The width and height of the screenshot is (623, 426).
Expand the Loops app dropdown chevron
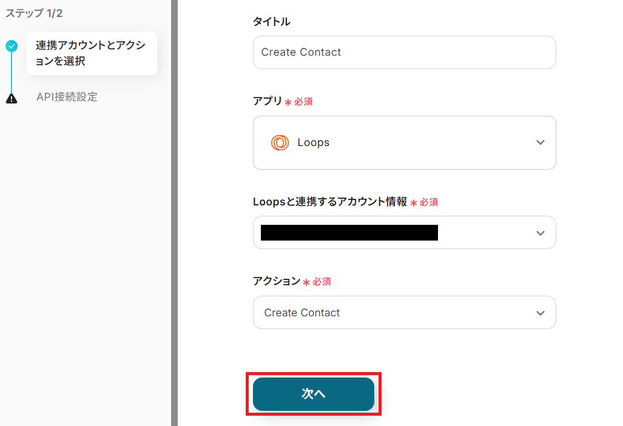point(540,143)
